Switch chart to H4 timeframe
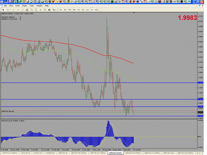The width and height of the screenshot is (207, 155). (x=83, y=10)
